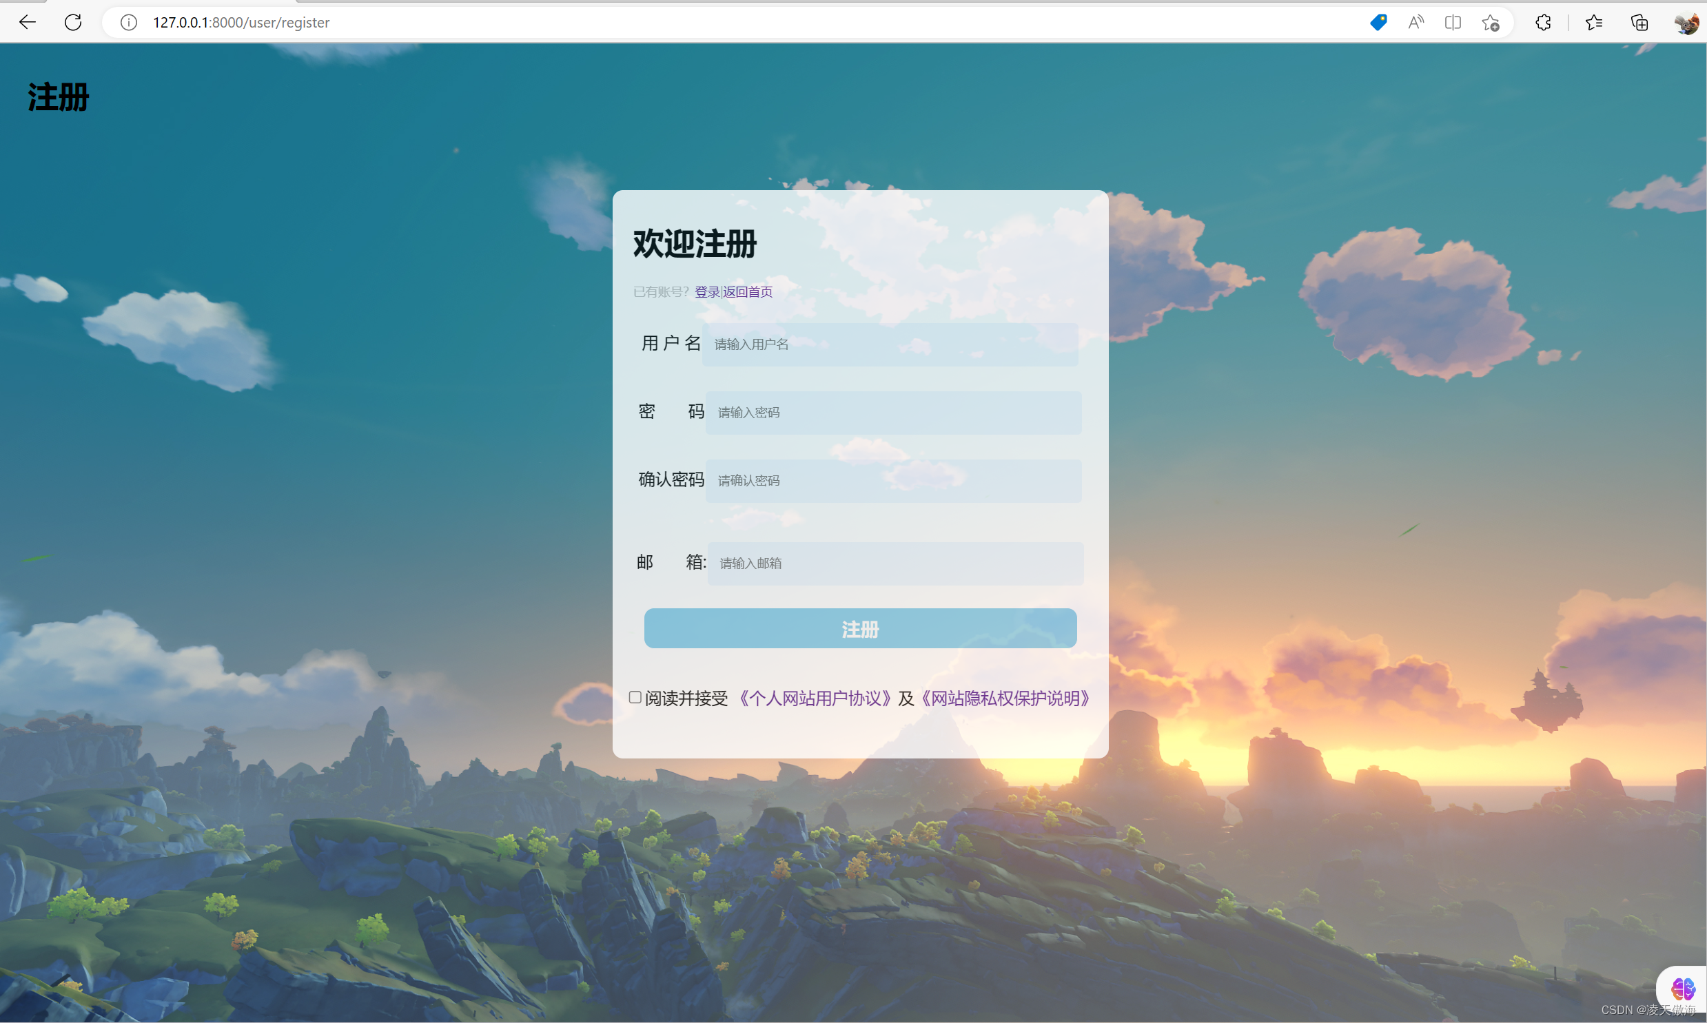Open the blue shopping tag icon
Screen dimensions: 1707x1023
tap(1378, 22)
